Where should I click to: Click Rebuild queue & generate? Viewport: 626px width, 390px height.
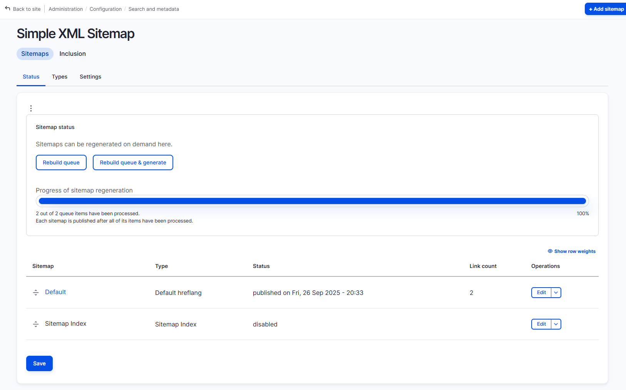pyautogui.click(x=132, y=162)
